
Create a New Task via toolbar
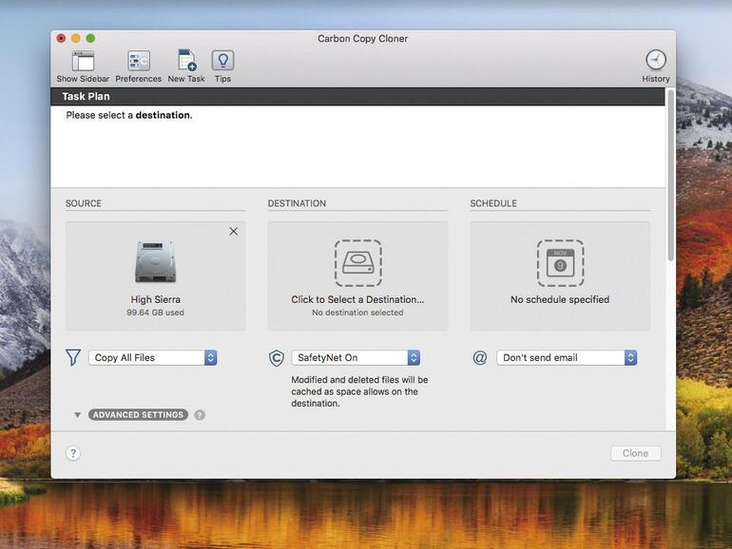click(x=186, y=61)
